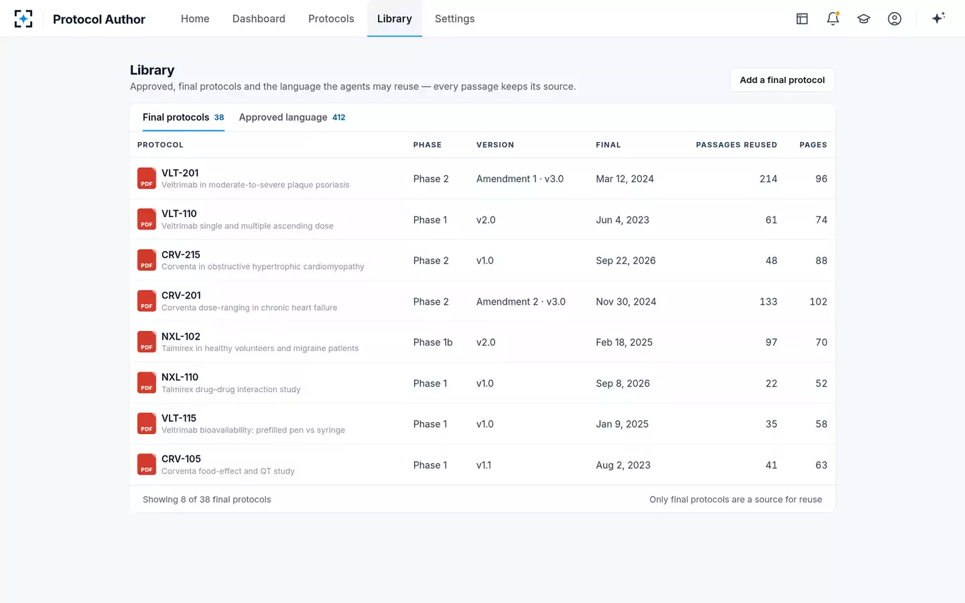965x603 pixels.
Task: Open the Protocols menu item
Action: coord(331,19)
